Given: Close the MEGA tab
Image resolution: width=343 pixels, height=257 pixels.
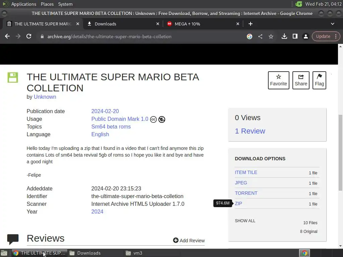Looking at the screenshot, I should pos(238,24).
